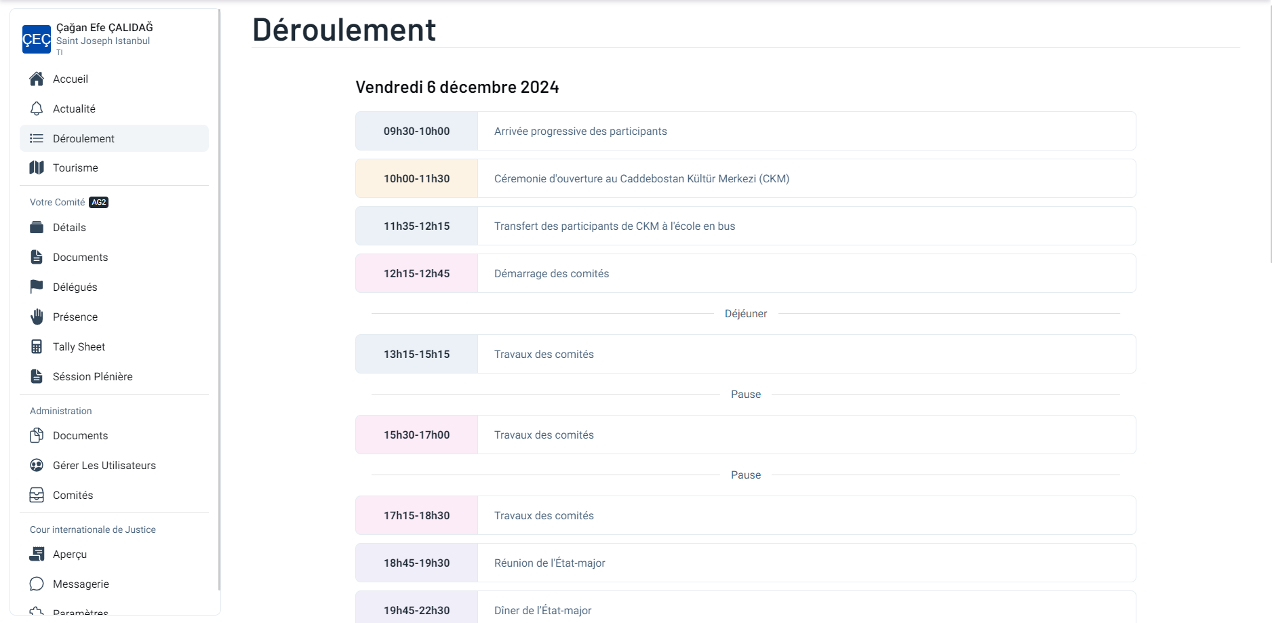The image size is (1272, 623).
Task: Open Aperçu under Cour internationale de Justice
Action: pyautogui.click(x=70, y=555)
